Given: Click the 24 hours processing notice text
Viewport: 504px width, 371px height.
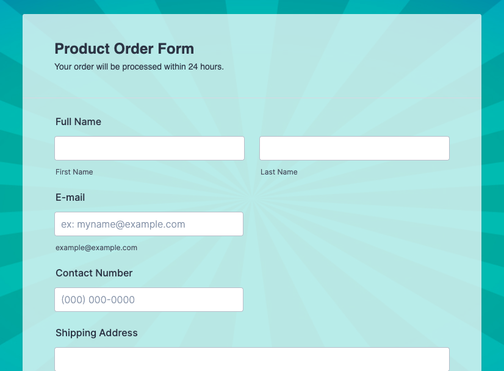Looking at the screenshot, I should 139,67.
